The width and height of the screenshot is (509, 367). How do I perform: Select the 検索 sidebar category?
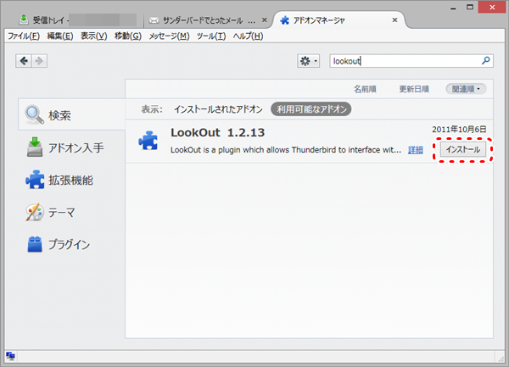pos(72,114)
